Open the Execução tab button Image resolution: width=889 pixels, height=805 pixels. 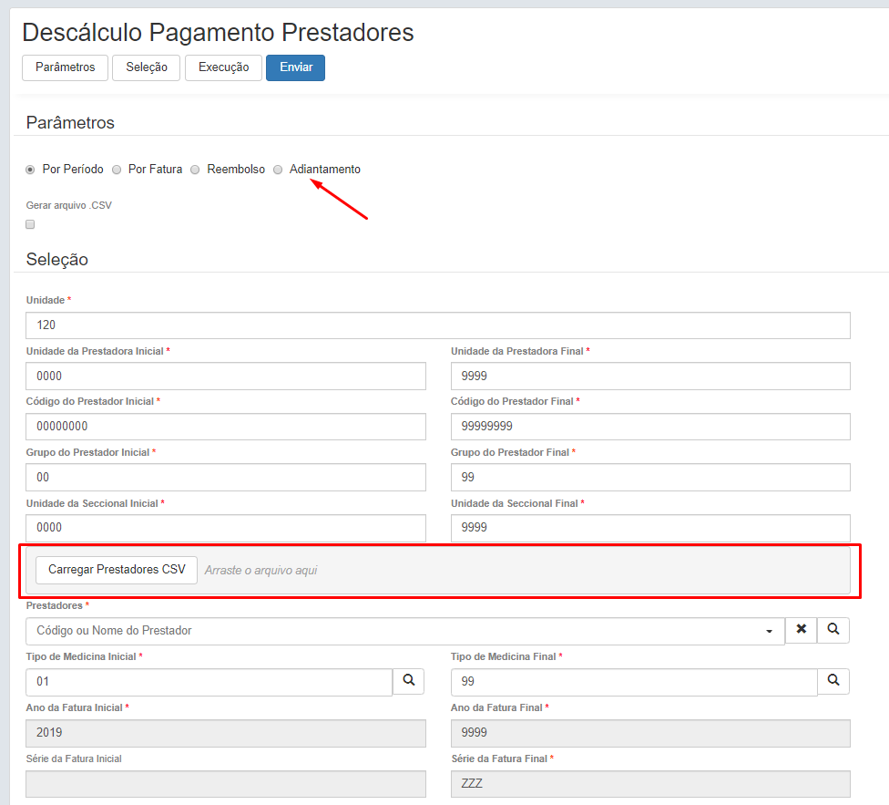223,68
